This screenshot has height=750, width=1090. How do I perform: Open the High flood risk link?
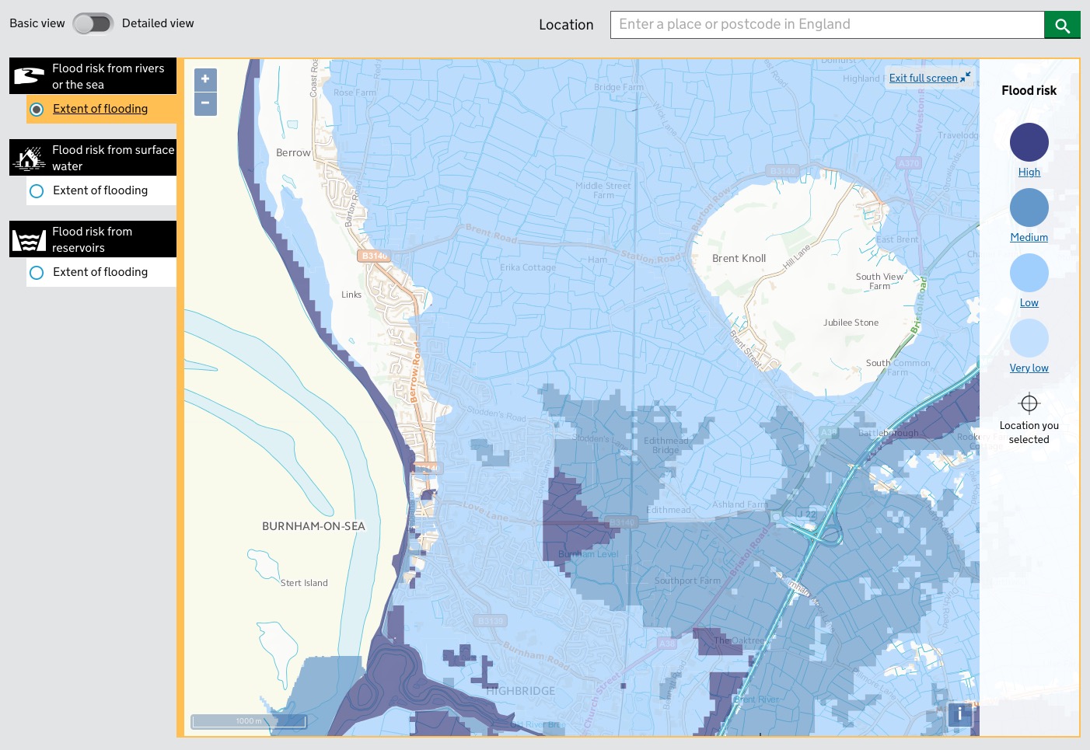(x=1029, y=172)
